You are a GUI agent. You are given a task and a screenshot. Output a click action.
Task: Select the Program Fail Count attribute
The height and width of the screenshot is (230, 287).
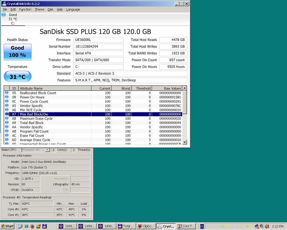coord(93,131)
